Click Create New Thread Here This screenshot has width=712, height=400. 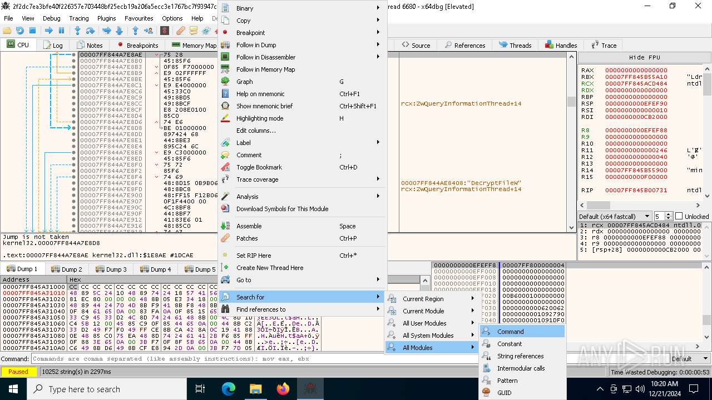coord(303,268)
